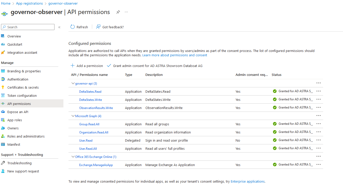The height and width of the screenshot is (191, 343).
Task: Navigate to App registrations via breadcrumb
Action: click(29, 3)
